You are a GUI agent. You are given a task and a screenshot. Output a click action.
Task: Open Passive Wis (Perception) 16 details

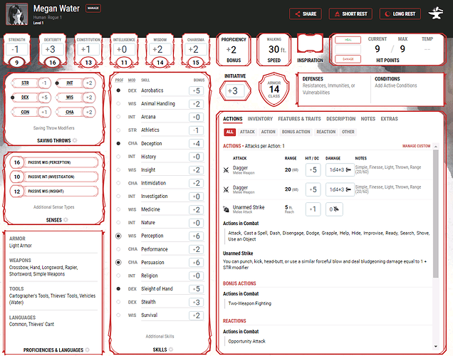54,162
